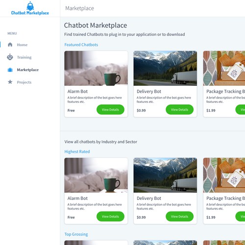Click the Chatbot Marketplace main heading
245x245 pixels.
pyautogui.click(x=96, y=25)
